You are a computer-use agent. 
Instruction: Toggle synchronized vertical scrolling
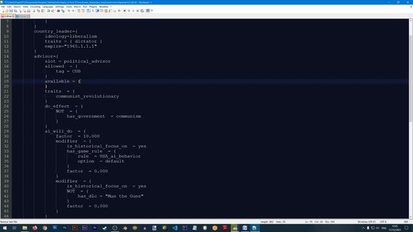click(x=79, y=11)
